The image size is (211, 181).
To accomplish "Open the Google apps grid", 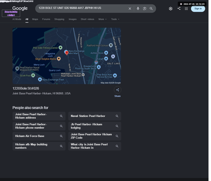I will [x=186, y=8].
